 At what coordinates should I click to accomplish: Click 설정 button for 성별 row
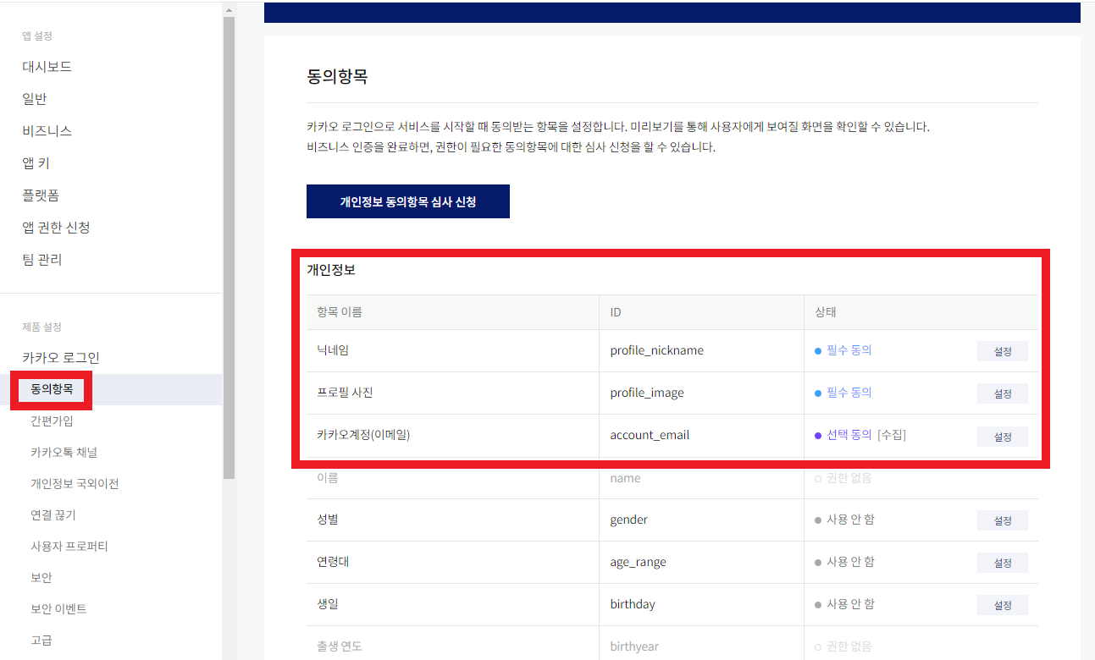(x=1003, y=520)
